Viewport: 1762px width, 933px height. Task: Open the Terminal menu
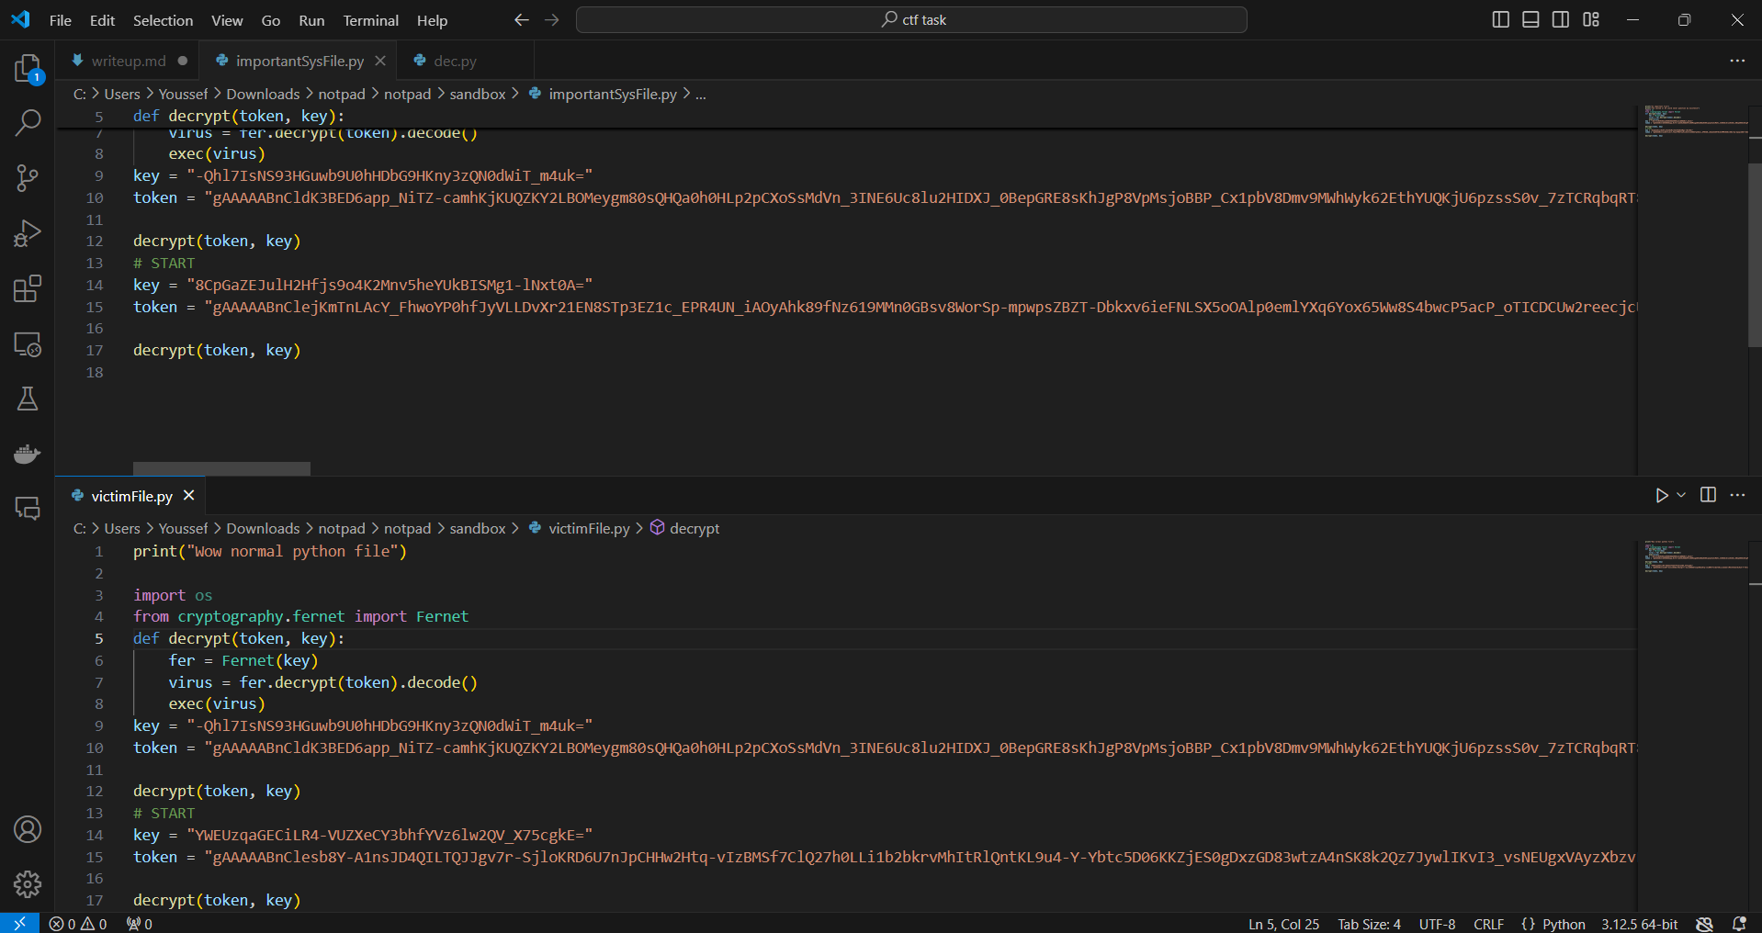coord(370,20)
